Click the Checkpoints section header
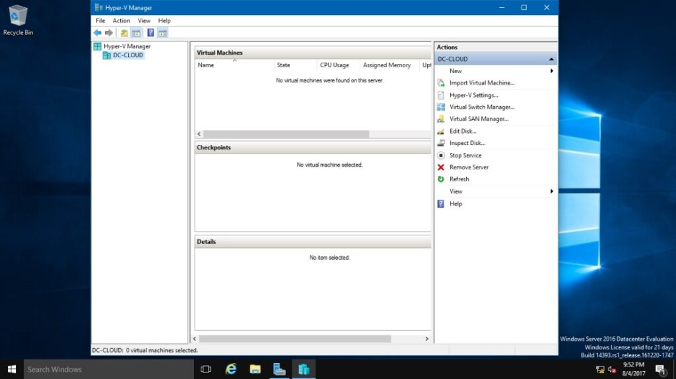The width and height of the screenshot is (676, 379). click(x=313, y=147)
